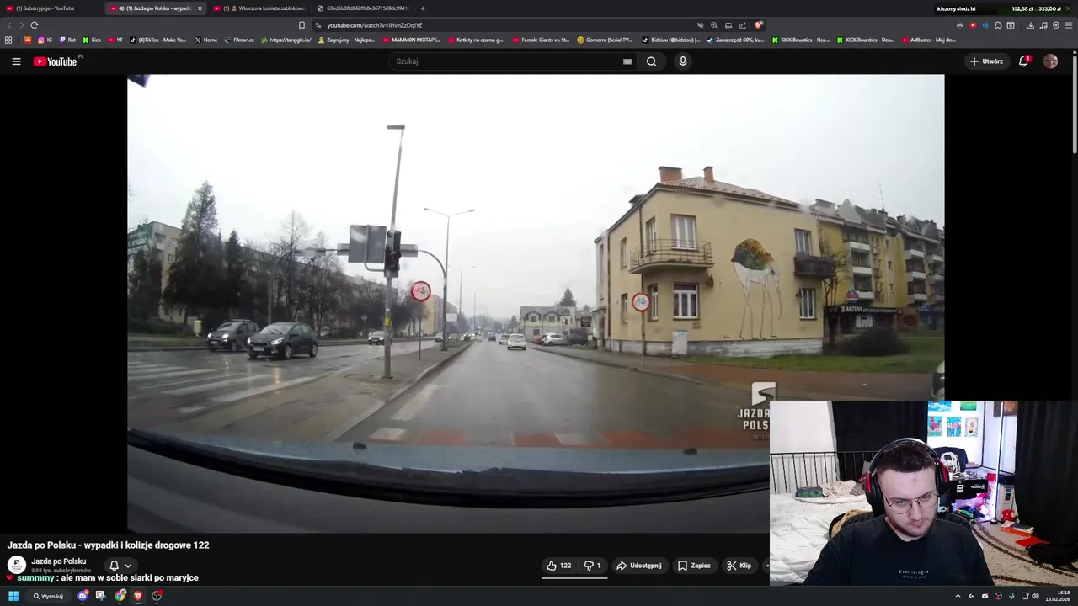Switch to the '636d5b08d842' browser tab
This screenshot has height=606, width=1078.
[362, 8]
